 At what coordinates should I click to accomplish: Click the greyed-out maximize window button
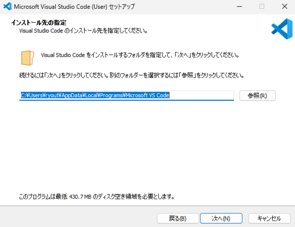tap(262, 7)
